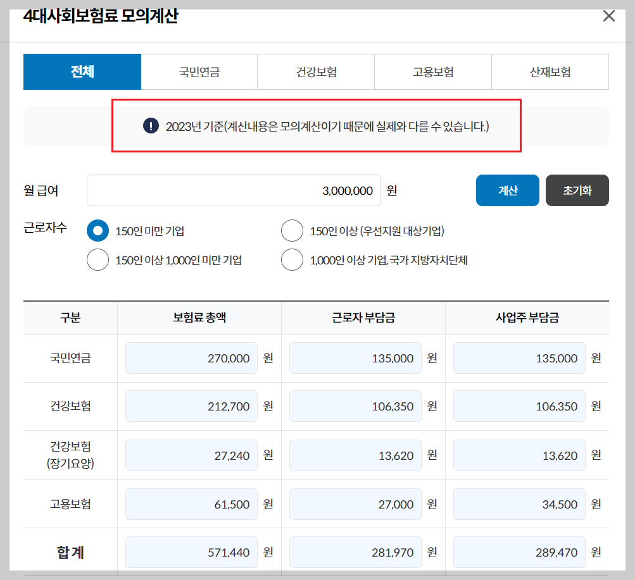Close the 4대사회보험료 모의계산 dialog

(609, 16)
